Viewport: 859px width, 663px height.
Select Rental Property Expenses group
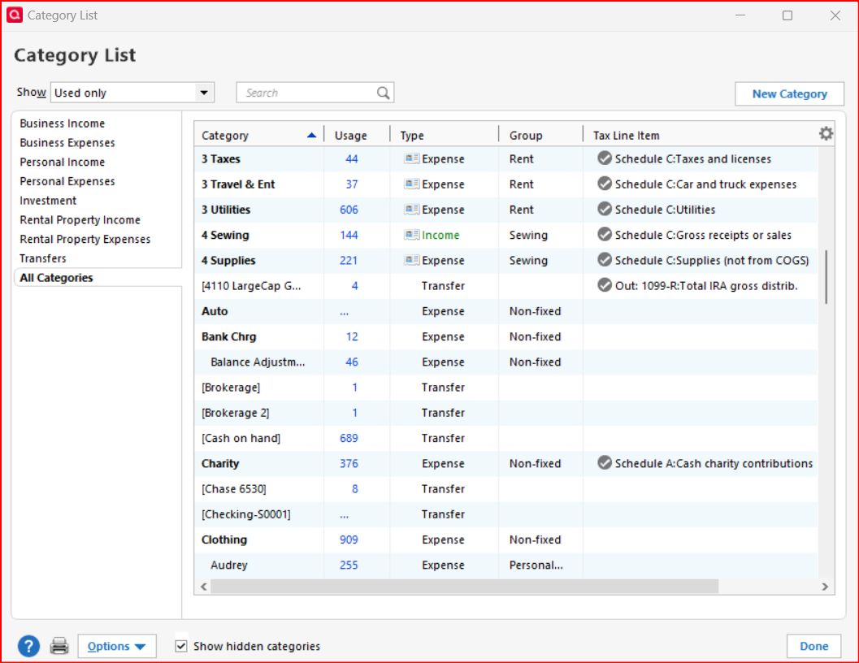pyautogui.click(x=85, y=239)
